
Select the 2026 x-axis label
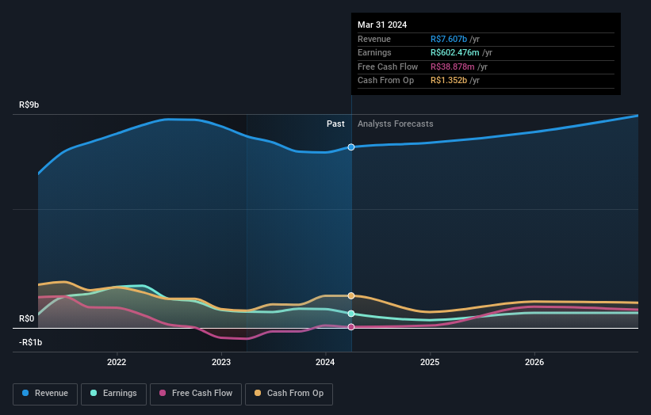[x=534, y=362]
